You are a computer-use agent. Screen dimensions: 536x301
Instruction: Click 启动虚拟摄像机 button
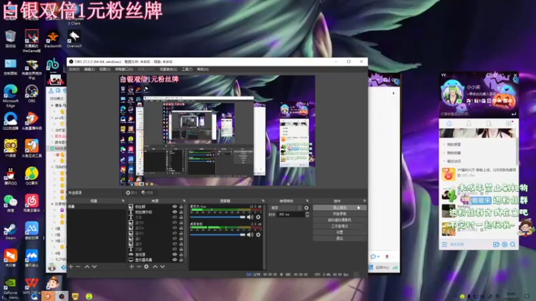340,220
